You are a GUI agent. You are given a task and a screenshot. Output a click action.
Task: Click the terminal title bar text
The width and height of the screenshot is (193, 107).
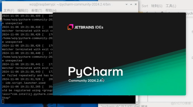click(x=70, y=5)
